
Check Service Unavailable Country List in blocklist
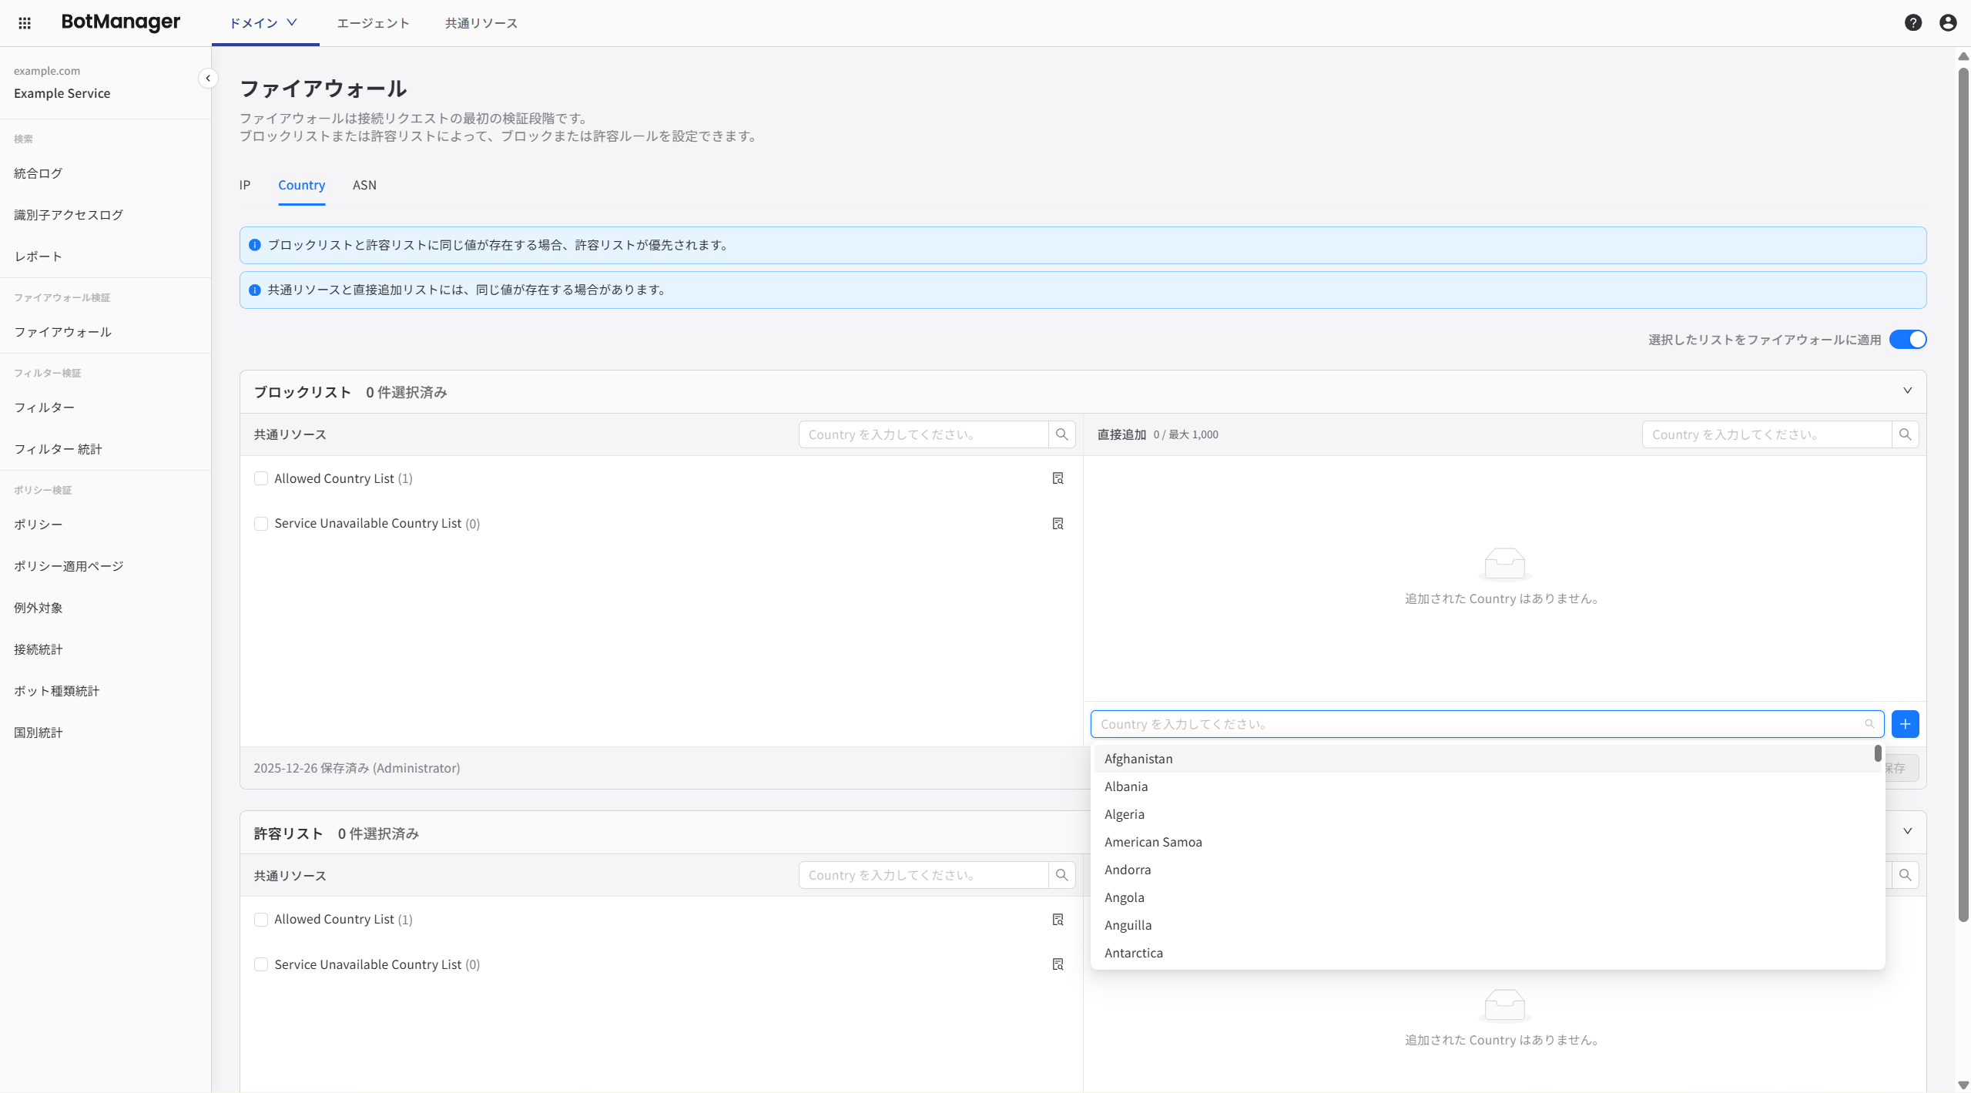(x=261, y=524)
